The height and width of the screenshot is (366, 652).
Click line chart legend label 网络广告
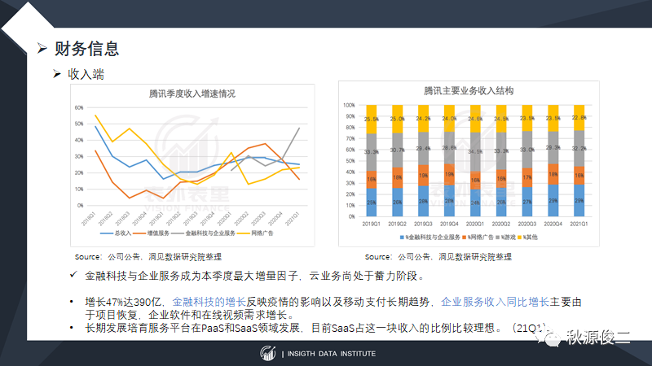pyautogui.click(x=262, y=233)
